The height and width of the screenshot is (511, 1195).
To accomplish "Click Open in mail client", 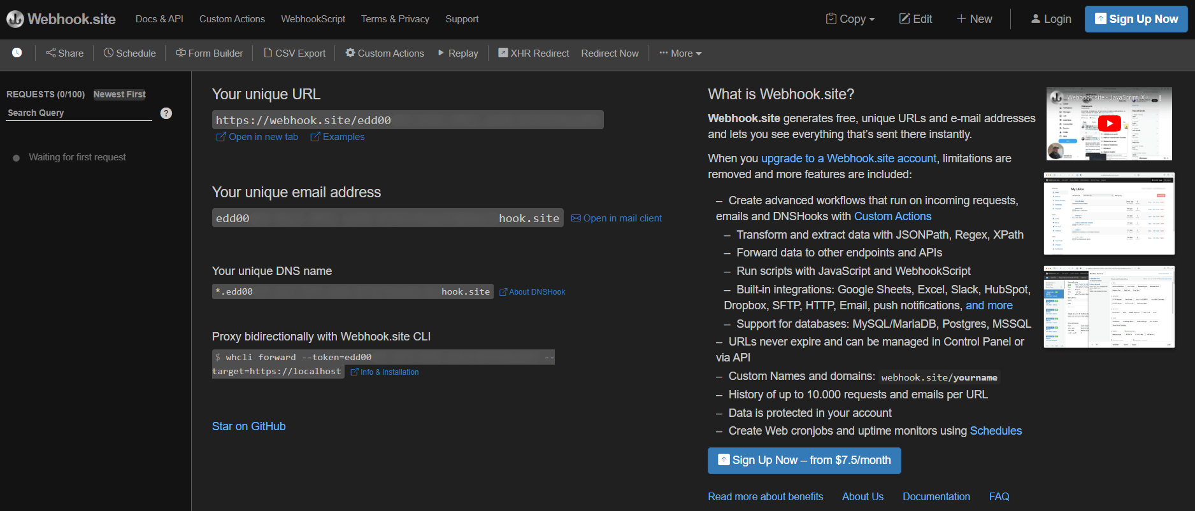I will [x=617, y=218].
